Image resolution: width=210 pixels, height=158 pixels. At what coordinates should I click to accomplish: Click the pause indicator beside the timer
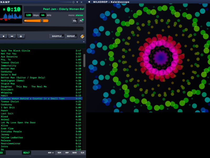pyautogui.click(x=4, y=9)
